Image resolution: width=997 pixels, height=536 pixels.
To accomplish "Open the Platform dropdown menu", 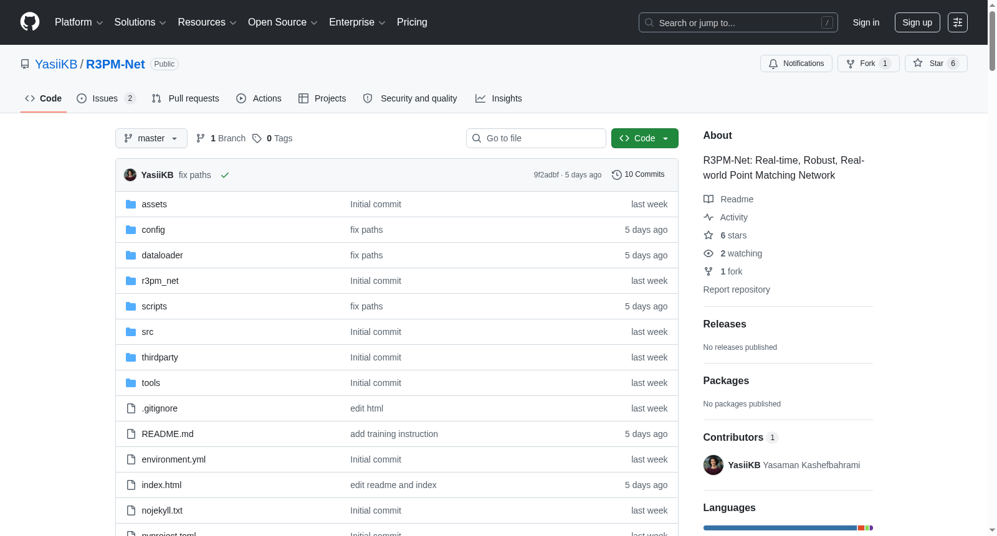I will (79, 22).
